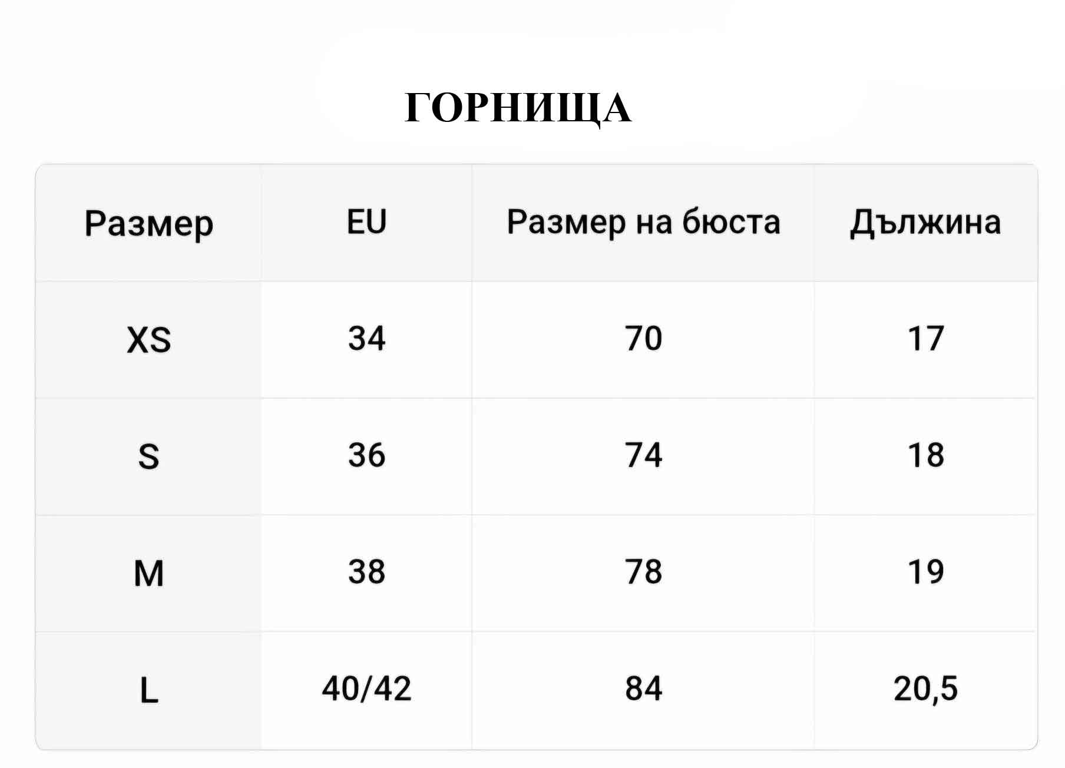Click bust size value 74
Viewport: 1065px width, 768px height.
click(x=643, y=455)
